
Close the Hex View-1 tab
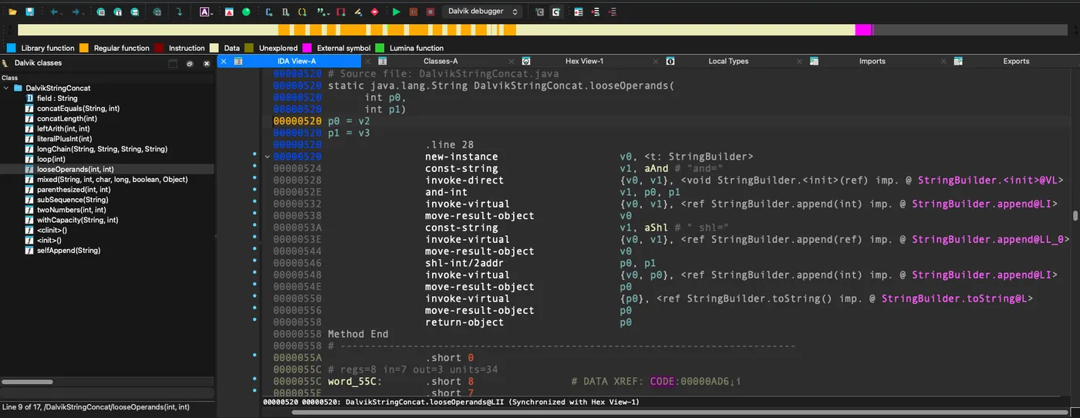pyautogui.click(x=511, y=61)
